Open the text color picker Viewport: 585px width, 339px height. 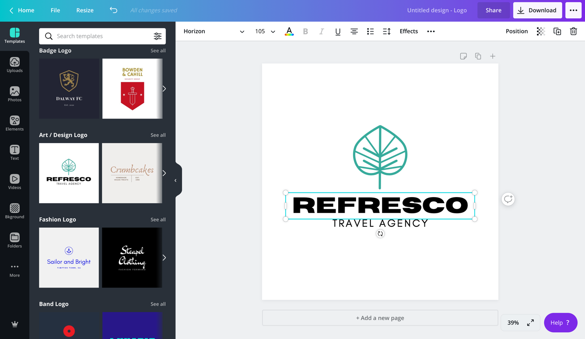289,31
